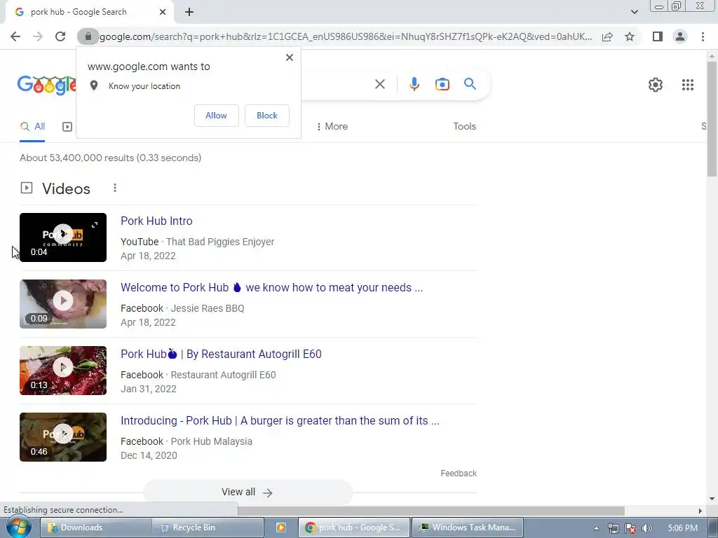This screenshot has height=538, width=718.
Task: Play the Pork Hub Intro thumbnail
Action: click(63, 237)
